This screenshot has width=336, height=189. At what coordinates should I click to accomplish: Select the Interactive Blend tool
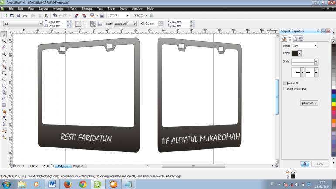(3, 111)
